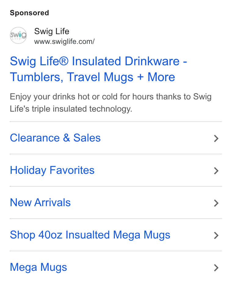Open the Clearance & Sales sitelink

pos(55,138)
